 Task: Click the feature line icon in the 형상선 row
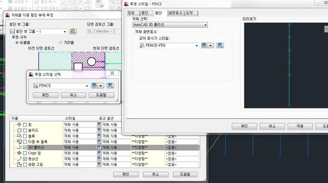pos(19,158)
